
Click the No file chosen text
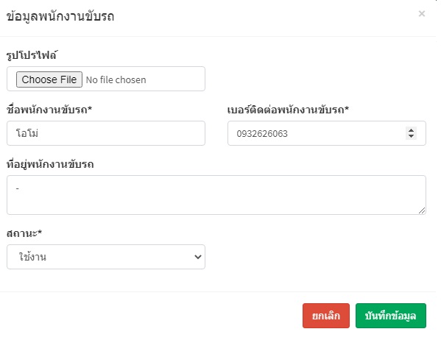(x=116, y=80)
